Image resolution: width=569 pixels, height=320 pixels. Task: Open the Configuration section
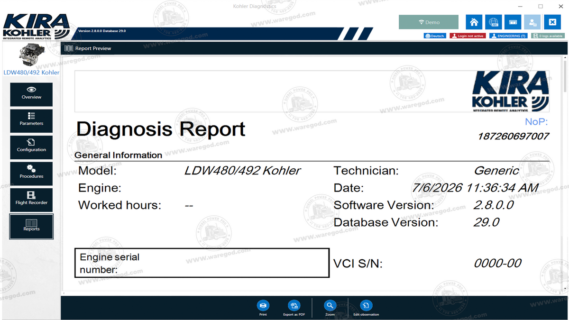(31, 147)
